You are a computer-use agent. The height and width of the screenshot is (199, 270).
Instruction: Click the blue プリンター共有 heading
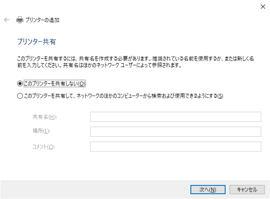point(36,42)
